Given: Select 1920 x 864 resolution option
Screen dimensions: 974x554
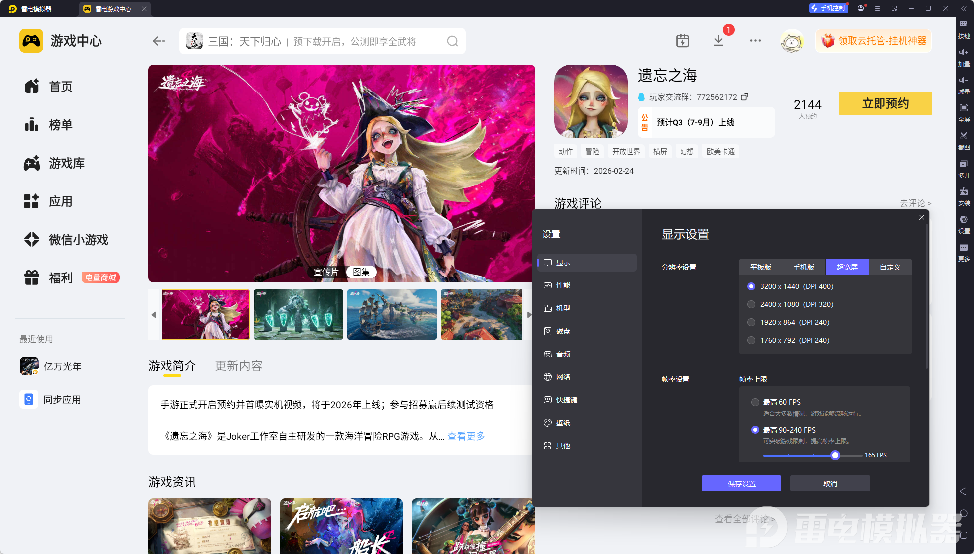Looking at the screenshot, I should (x=751, y=322).
